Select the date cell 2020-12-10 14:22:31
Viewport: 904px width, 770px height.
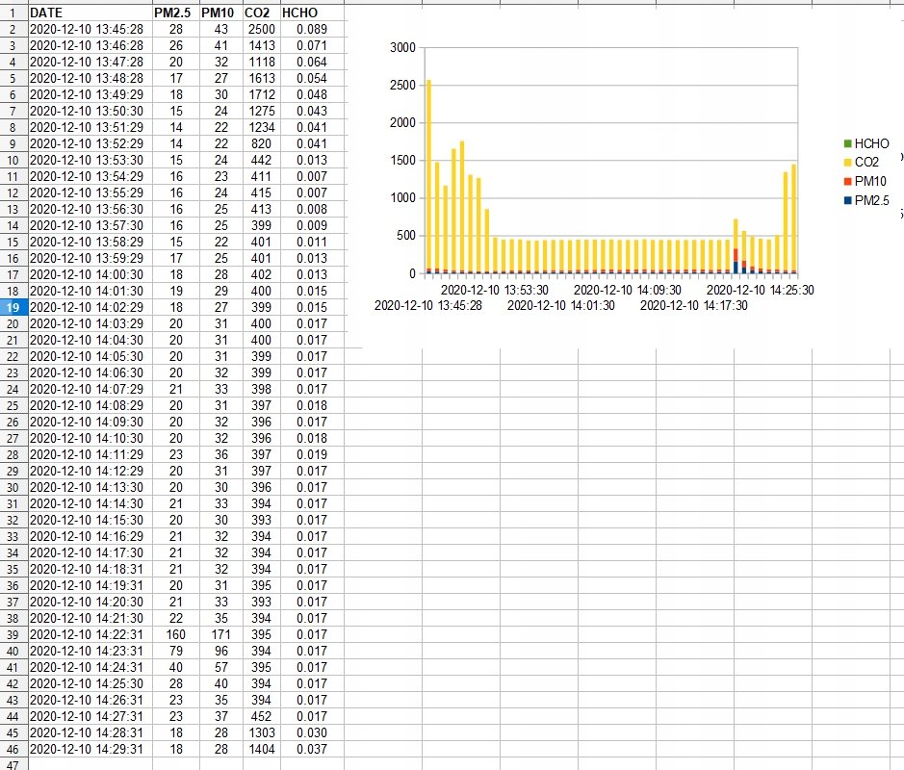click(90, 634)
